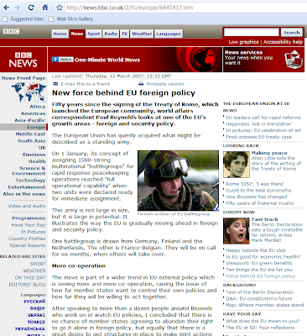
Task: Click the address bar URL field
Action: point(186,8)
